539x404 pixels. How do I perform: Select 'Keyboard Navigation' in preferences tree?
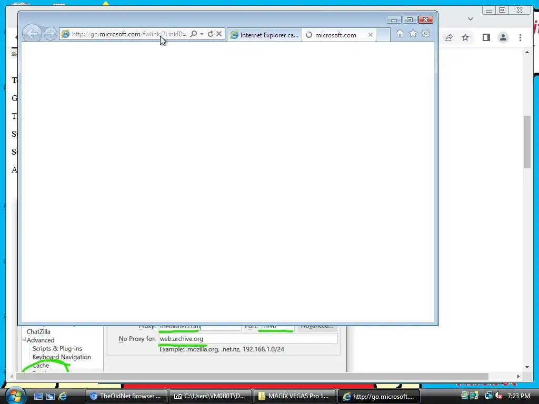[x=62, y=357]
